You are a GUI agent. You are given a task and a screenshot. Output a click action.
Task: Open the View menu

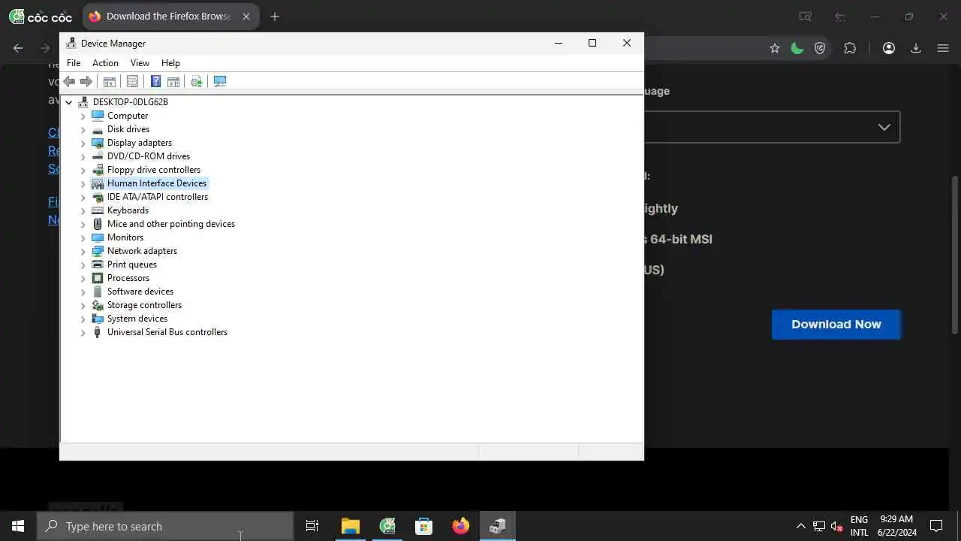coord(140,63)
